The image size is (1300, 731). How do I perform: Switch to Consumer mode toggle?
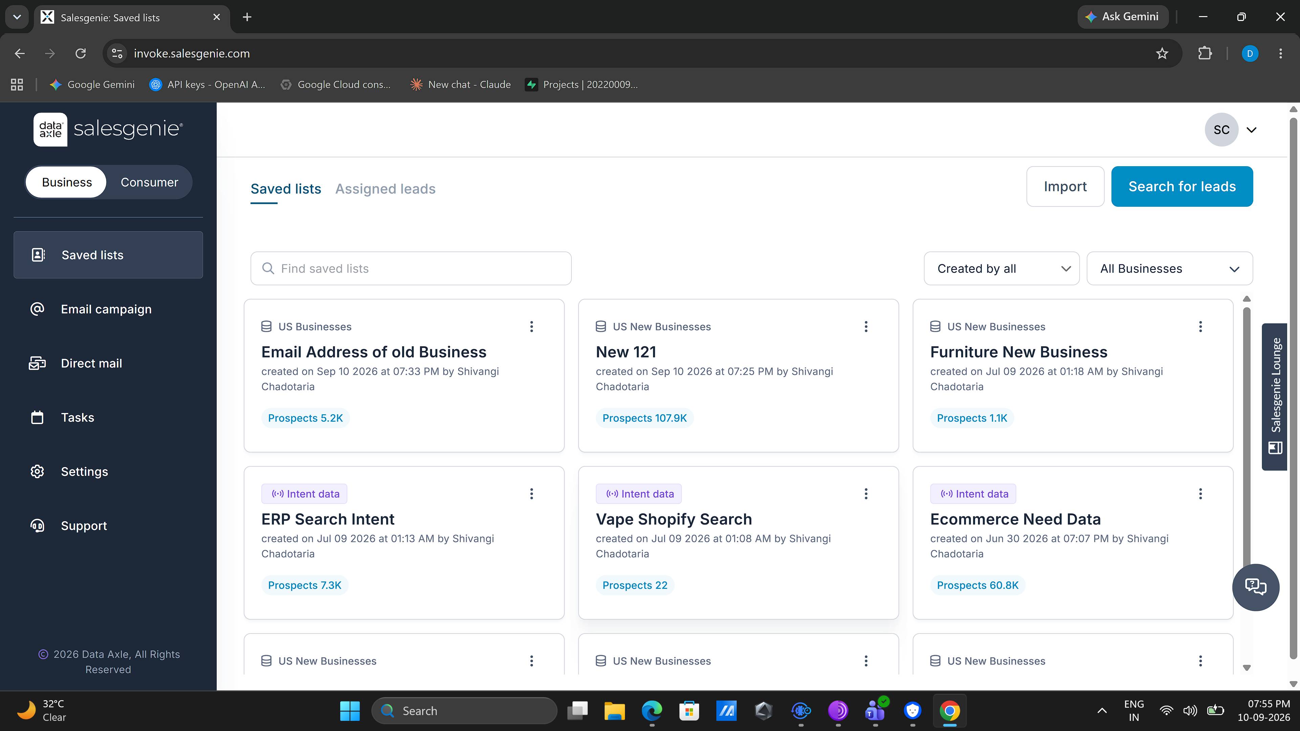[149, 182]
